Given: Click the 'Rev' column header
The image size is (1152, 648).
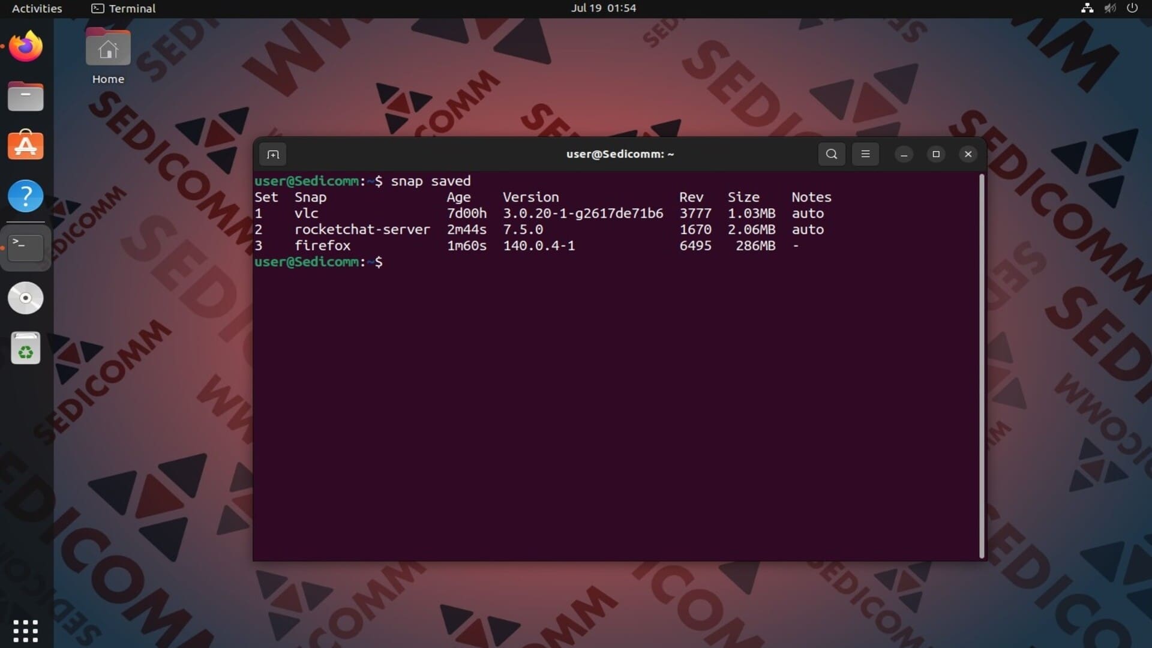Looking at the screenshot, I should pyautogui.click(x=691, y=197).
